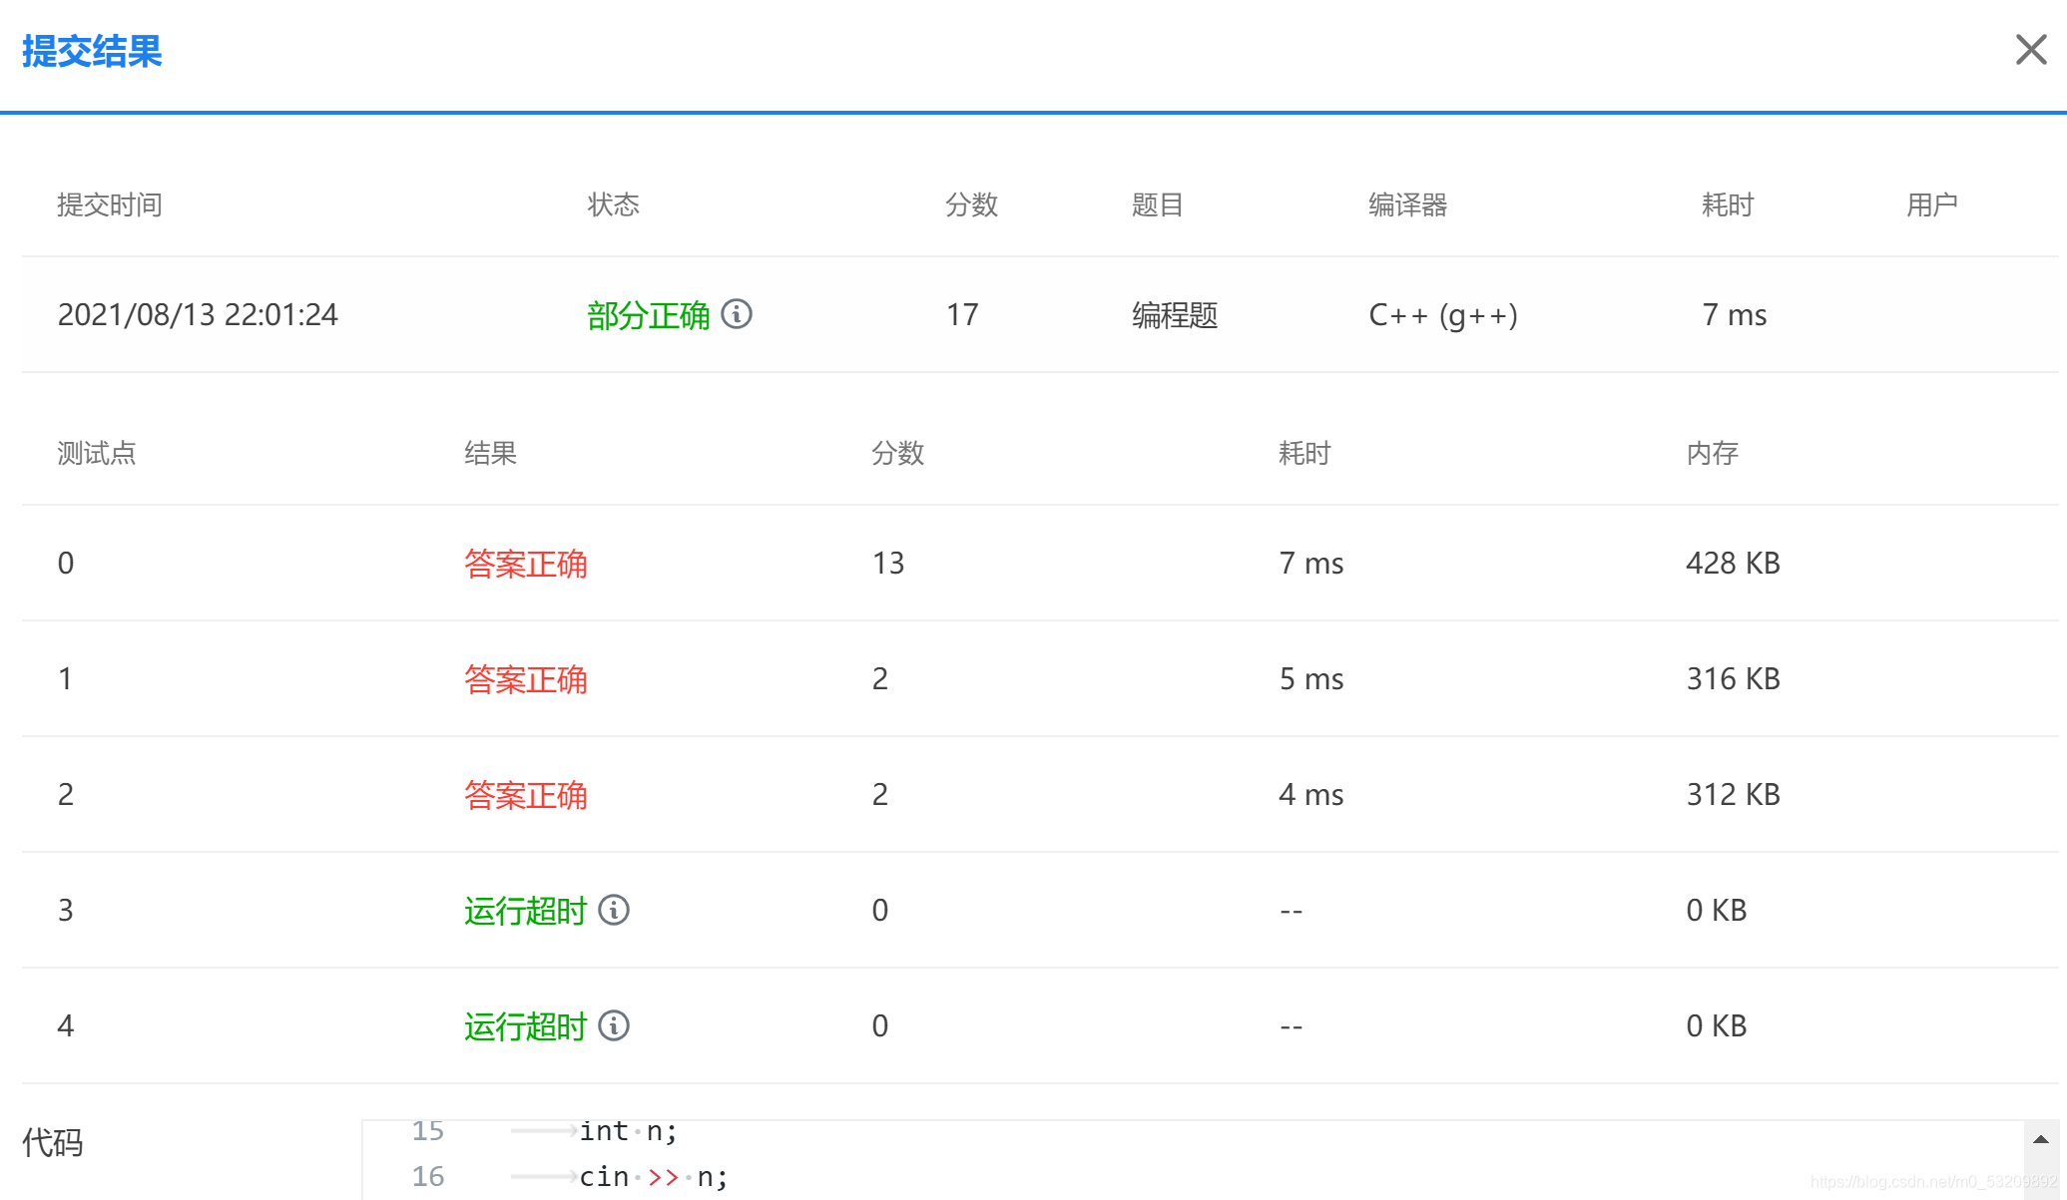Click the 测试点 column header
This screenshot has width=2067, height=1200.
pos(97,453)
